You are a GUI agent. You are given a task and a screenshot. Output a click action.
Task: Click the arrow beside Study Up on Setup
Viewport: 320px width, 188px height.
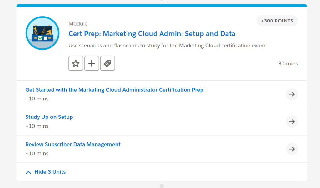tap(292, 122)
